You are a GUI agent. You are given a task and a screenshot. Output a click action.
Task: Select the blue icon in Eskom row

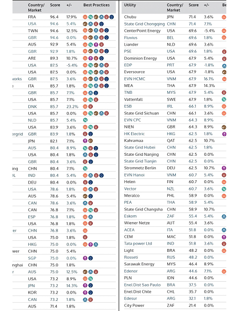pos(224,216)
